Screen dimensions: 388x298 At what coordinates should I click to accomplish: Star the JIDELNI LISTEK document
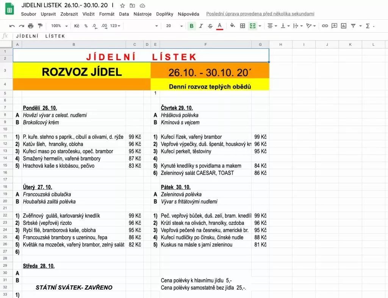tap(122, 5)
